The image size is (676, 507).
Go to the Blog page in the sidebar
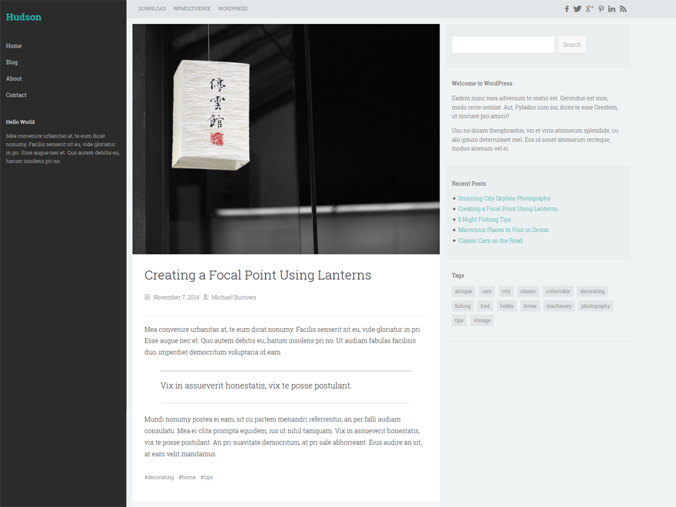click(13, 62)
